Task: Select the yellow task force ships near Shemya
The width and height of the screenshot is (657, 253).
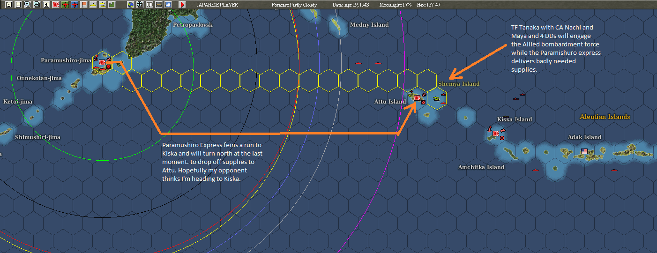Action: 436,98
